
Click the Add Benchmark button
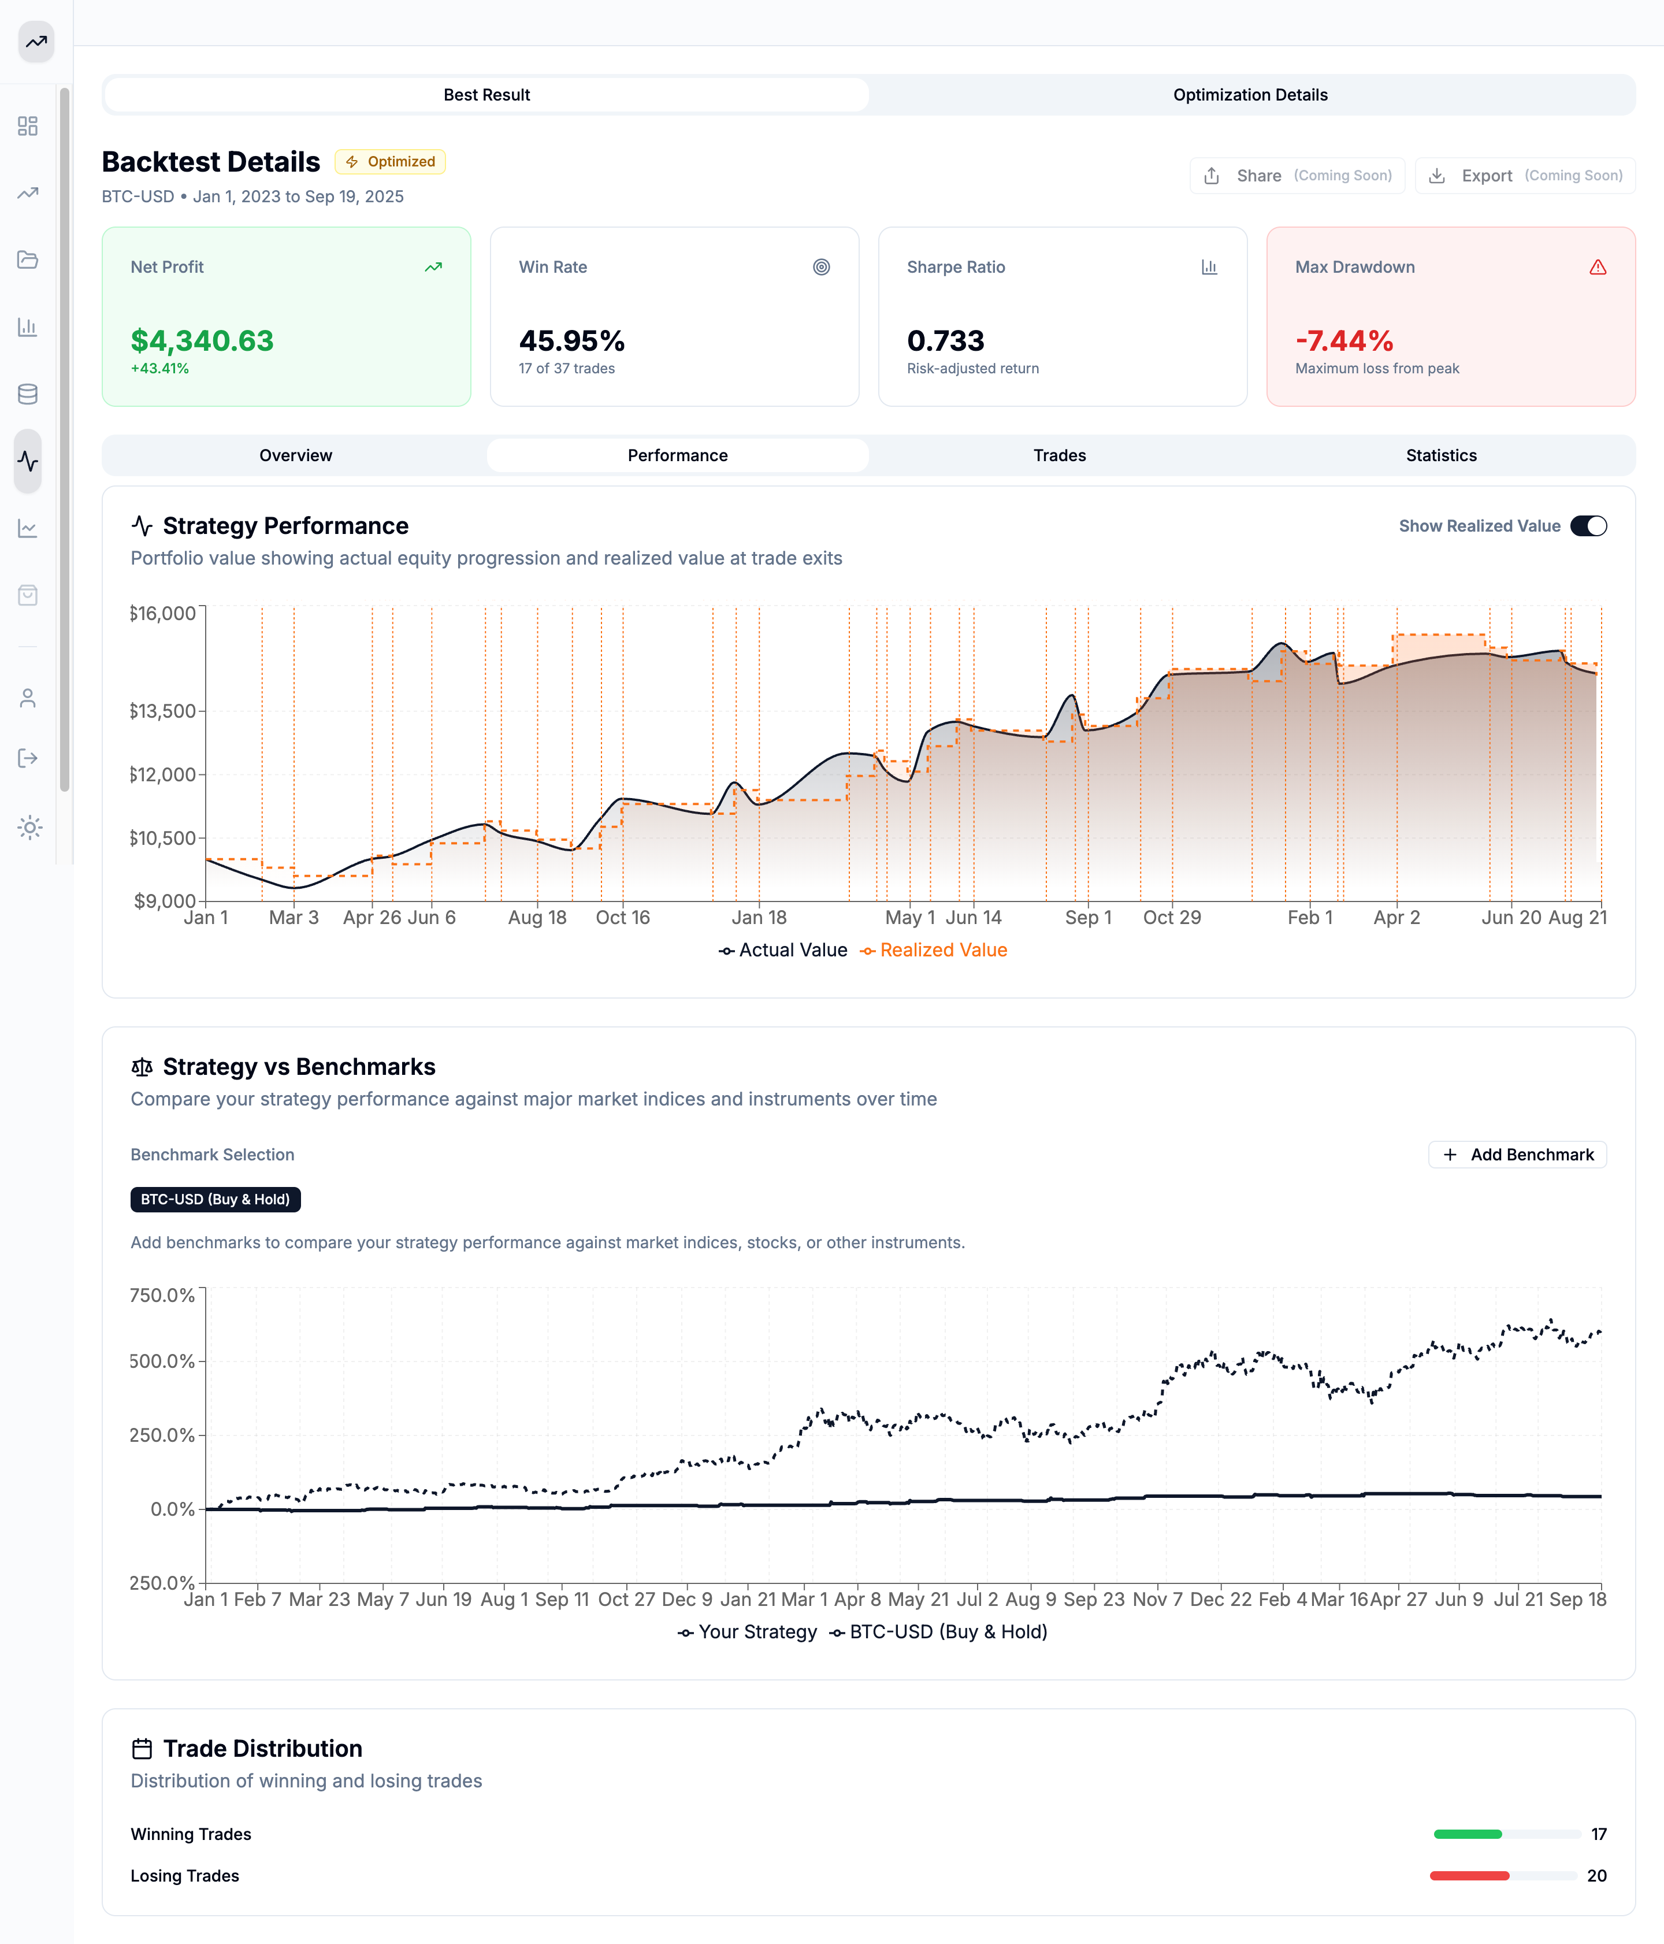1517,1155
